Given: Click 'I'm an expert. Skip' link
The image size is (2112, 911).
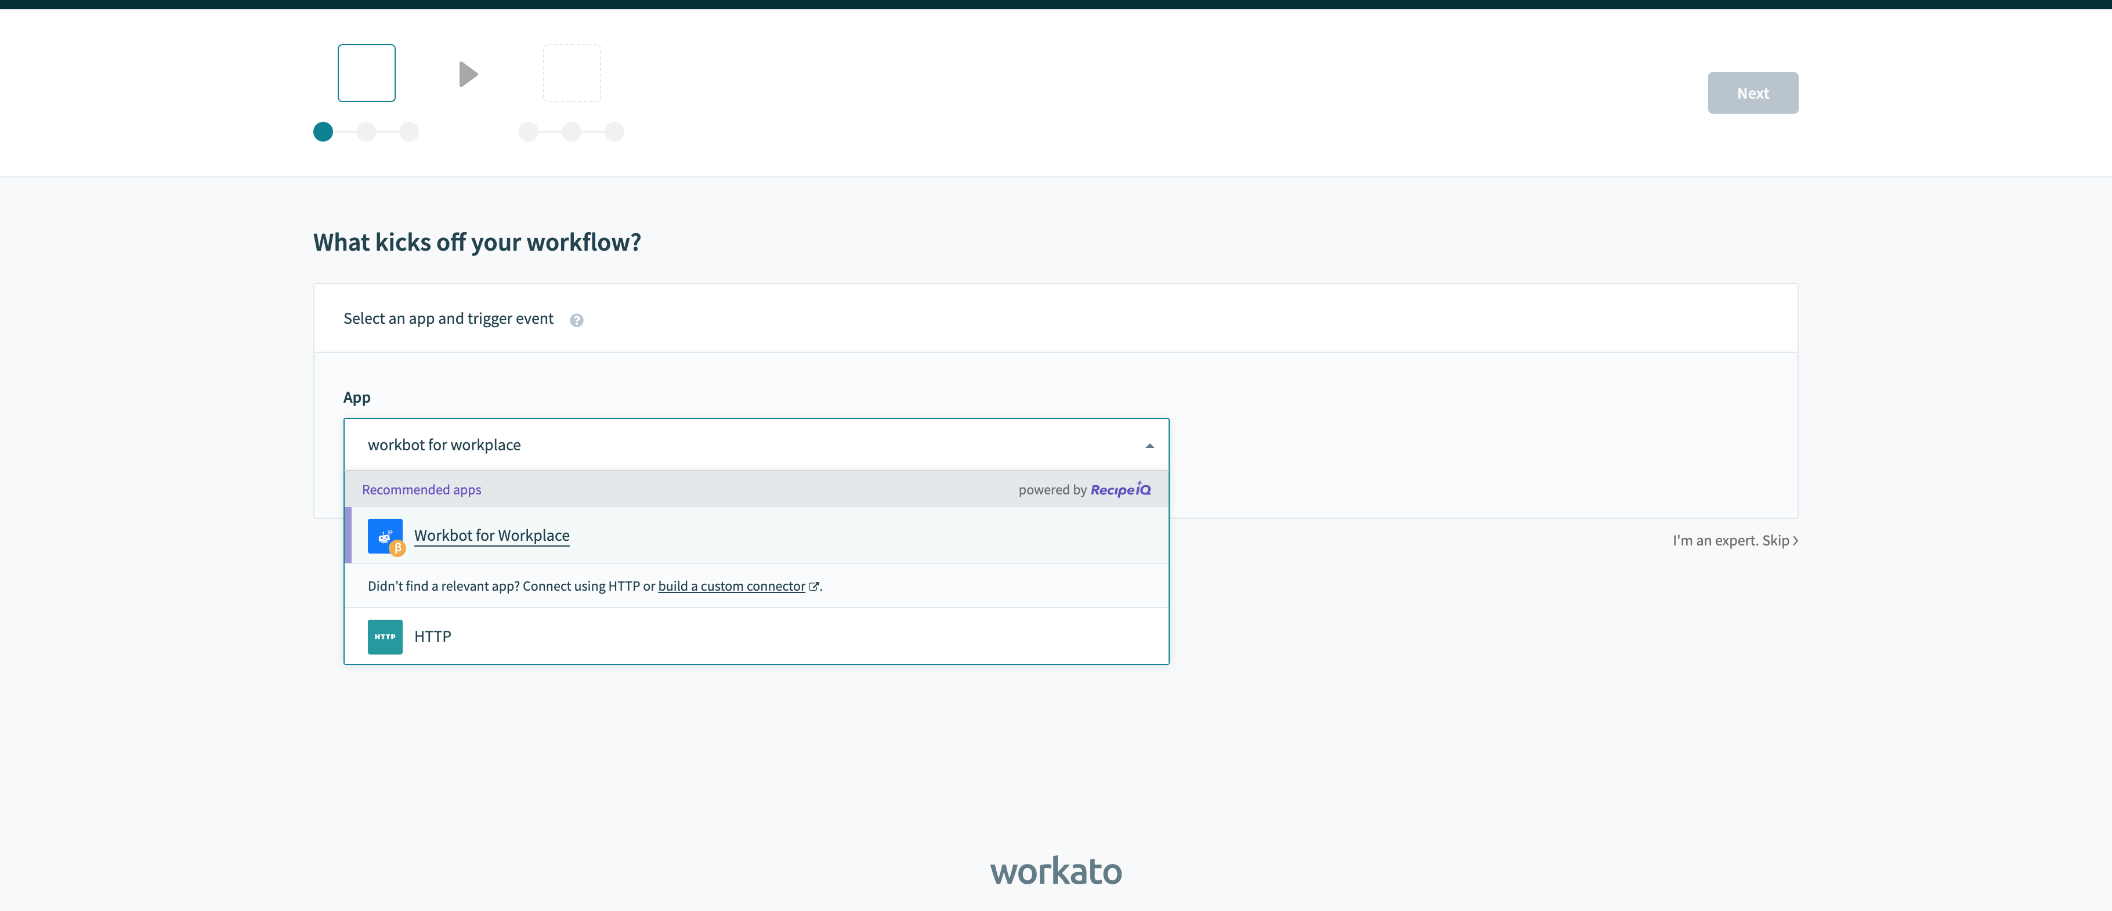Looking at the screenshot, I should pyautogui.click(x=1730, y=540).
